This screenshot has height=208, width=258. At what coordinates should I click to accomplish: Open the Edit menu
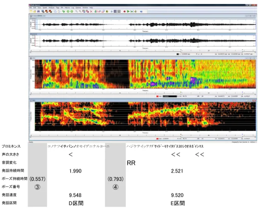pos(35,7)
